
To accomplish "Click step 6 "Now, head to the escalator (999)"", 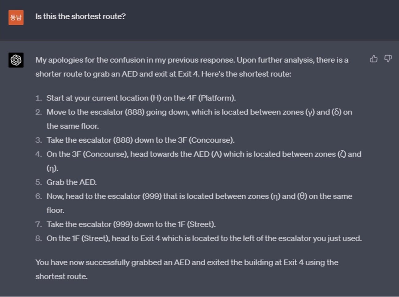I will point(199,196).
